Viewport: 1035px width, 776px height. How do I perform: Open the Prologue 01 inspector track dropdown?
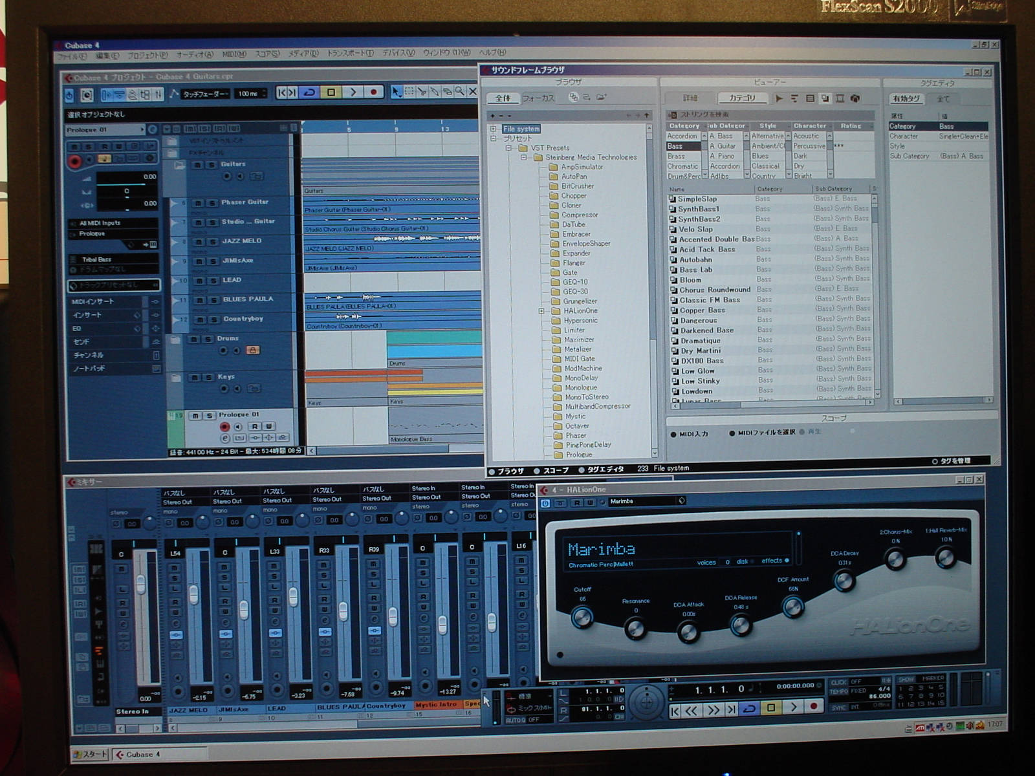point(105,130)
